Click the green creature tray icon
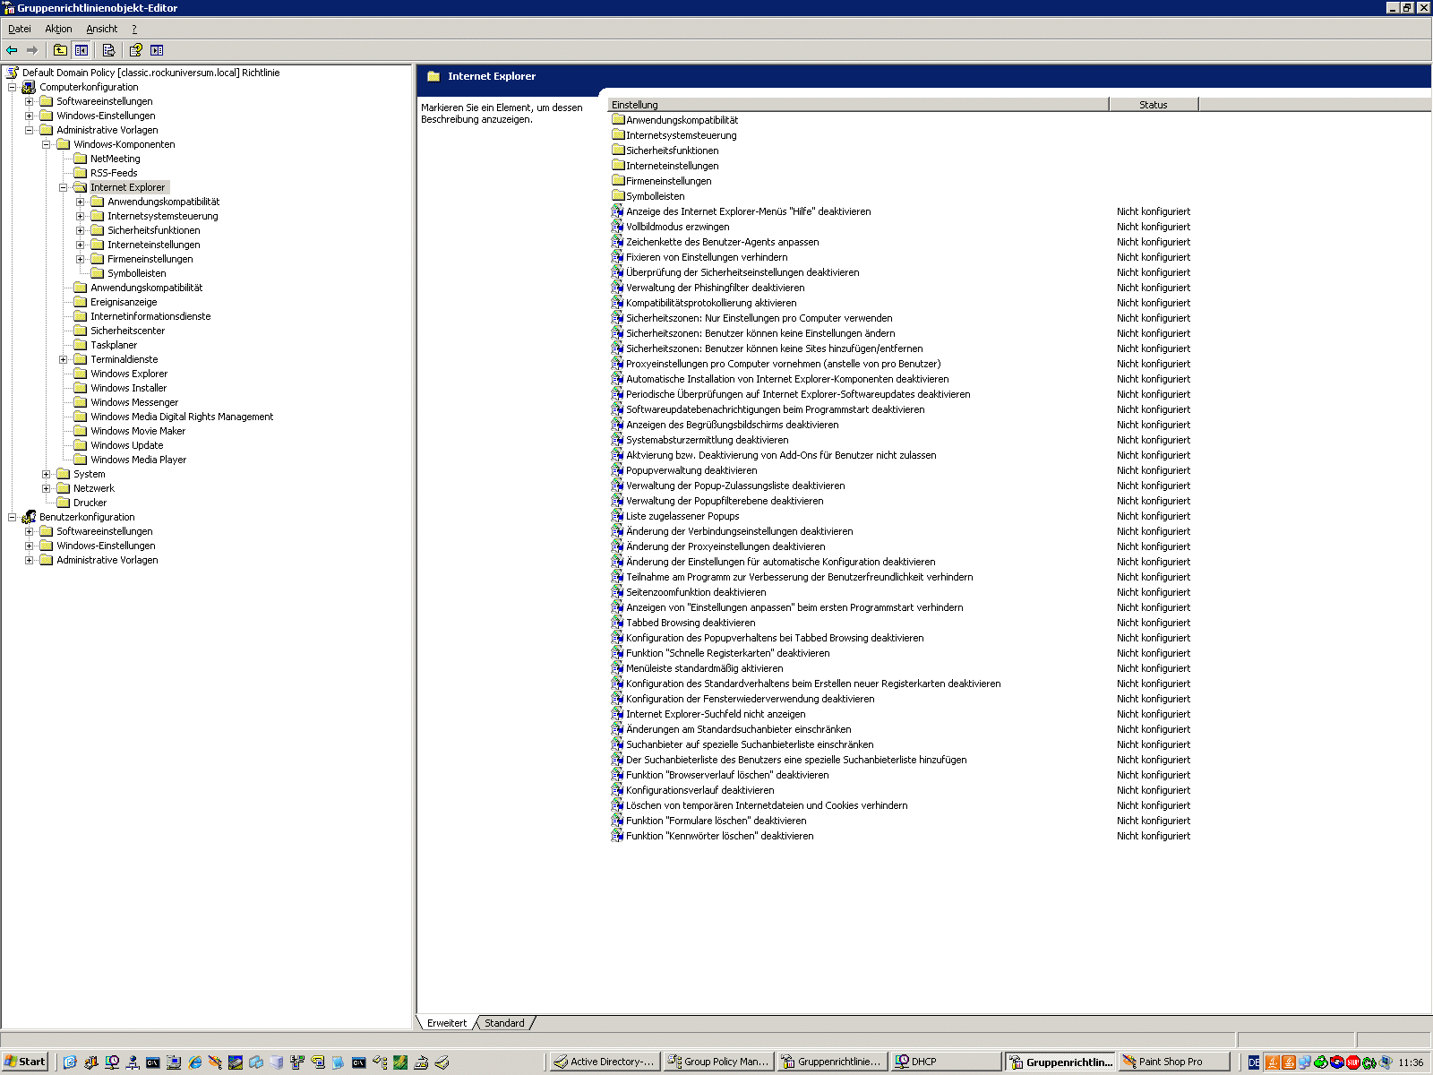The height and width of the screenshot is (1075, 1433). click(x=1321, y=1062)
